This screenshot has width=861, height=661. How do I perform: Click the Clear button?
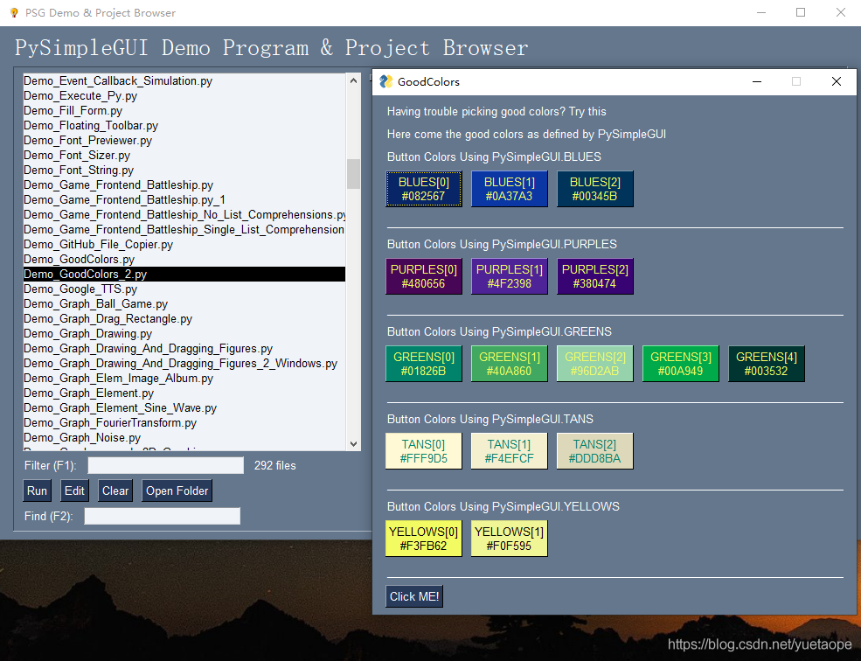[115, 491]
